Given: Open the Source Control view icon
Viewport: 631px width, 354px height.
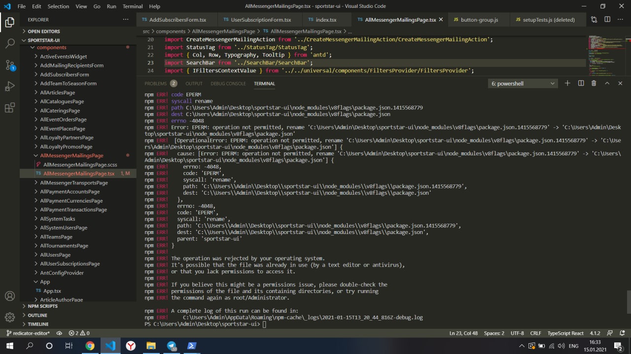Looking at the screenshot, I should coord(9,65).
